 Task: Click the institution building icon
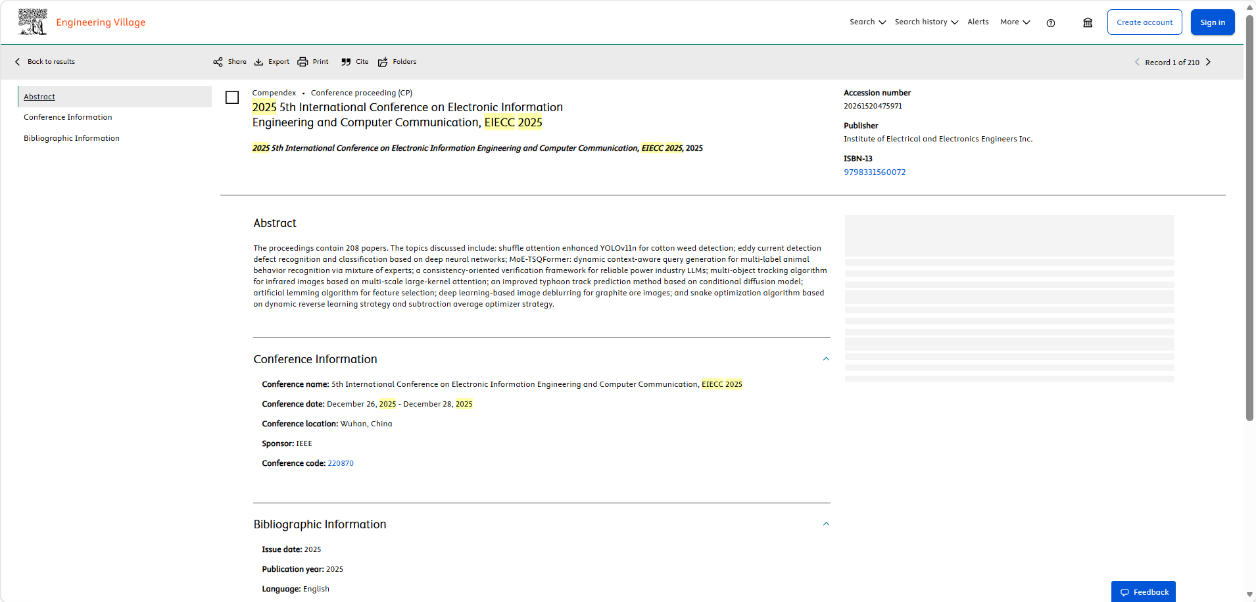pos(1088,22)
